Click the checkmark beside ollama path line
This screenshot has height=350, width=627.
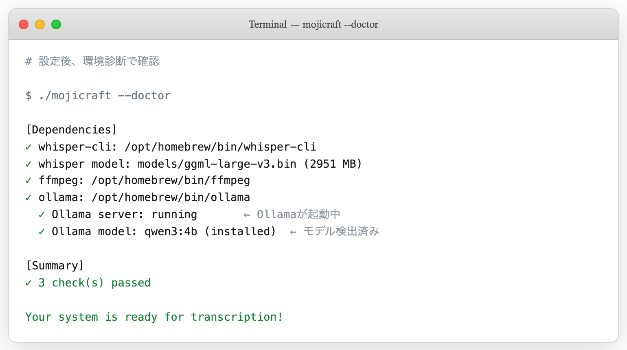pos(28,197)
